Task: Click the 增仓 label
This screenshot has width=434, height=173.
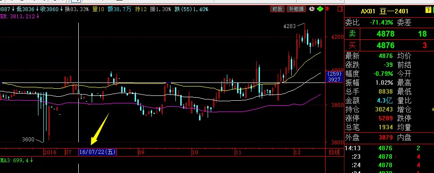Action: point(404,109)
